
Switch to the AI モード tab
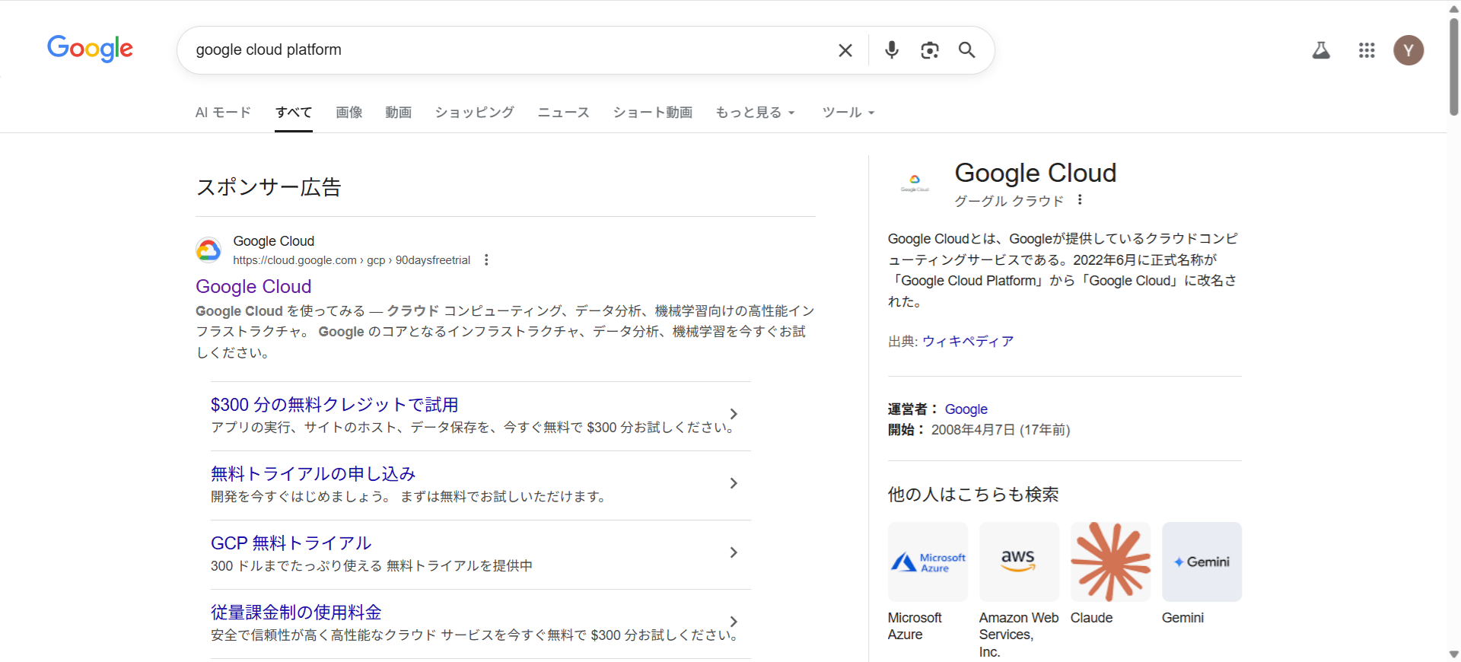click(223, 113)
